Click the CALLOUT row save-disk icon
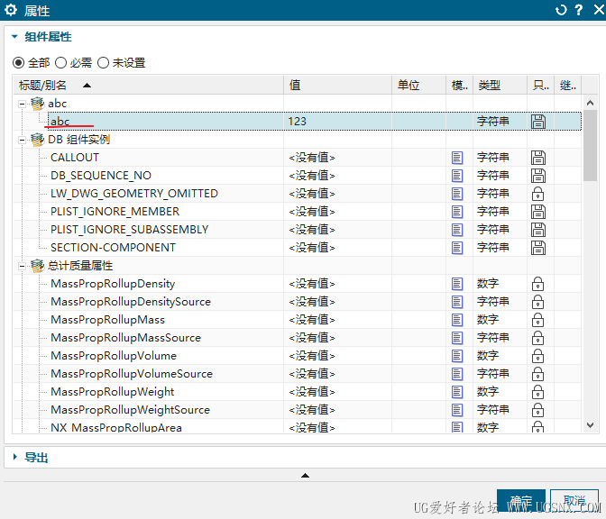606x519 pixels. [x=538, y=158]
